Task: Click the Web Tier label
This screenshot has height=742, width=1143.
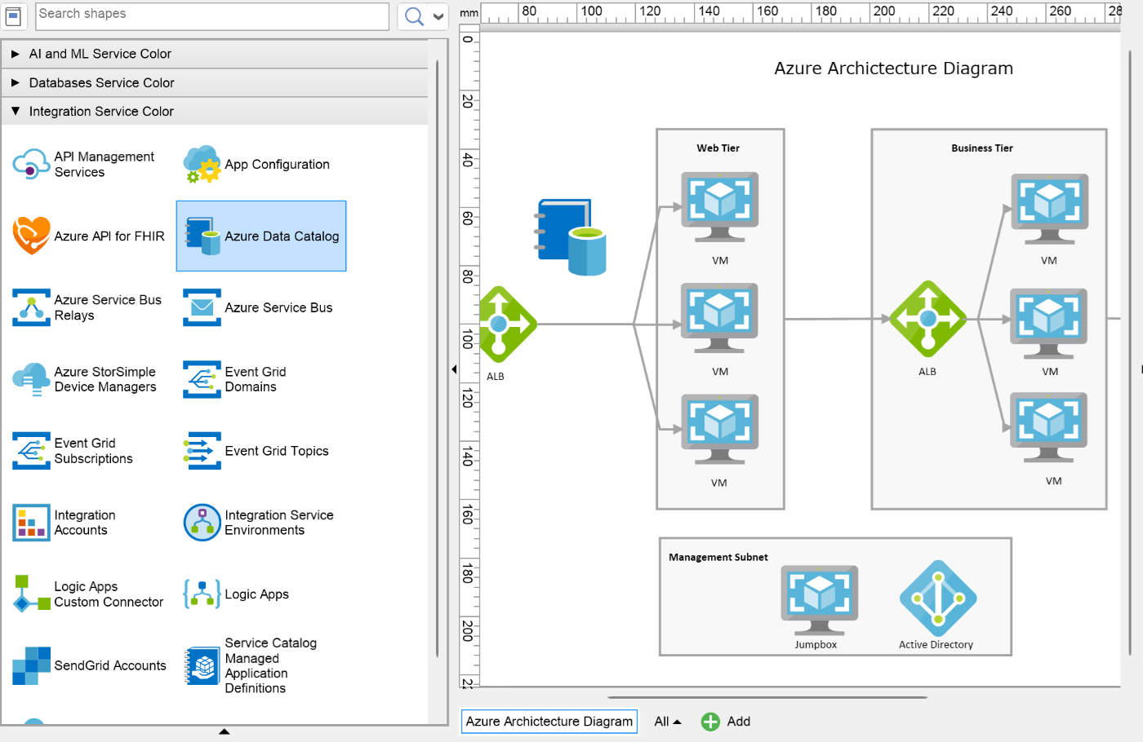Action: coord(718,148)
